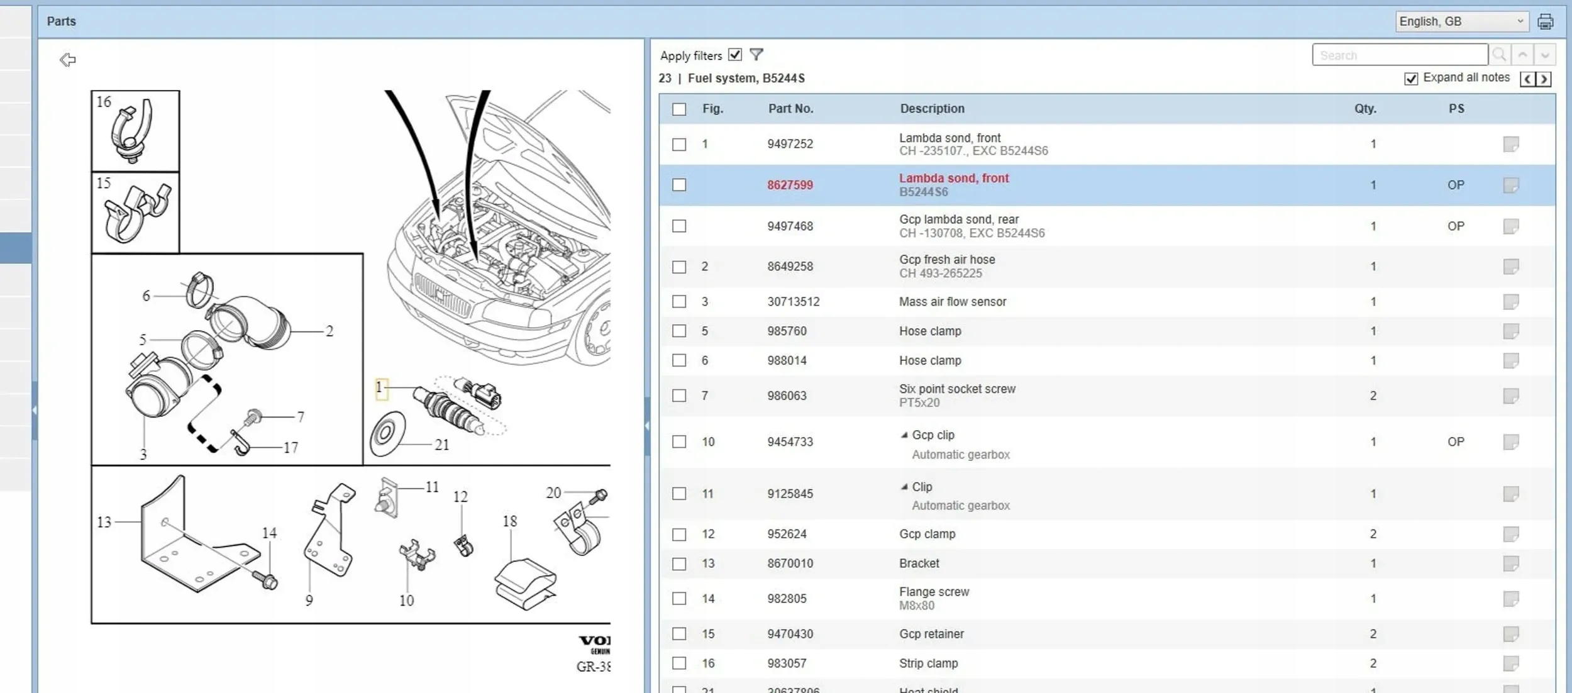Screen dimensions: 1572x693
Task: Open note icon for part 9497468
Action: (1511, 226)
